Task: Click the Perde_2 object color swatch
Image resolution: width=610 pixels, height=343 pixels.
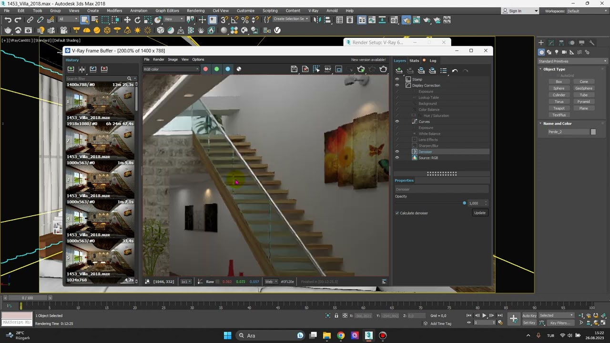Action: [593, 132]
